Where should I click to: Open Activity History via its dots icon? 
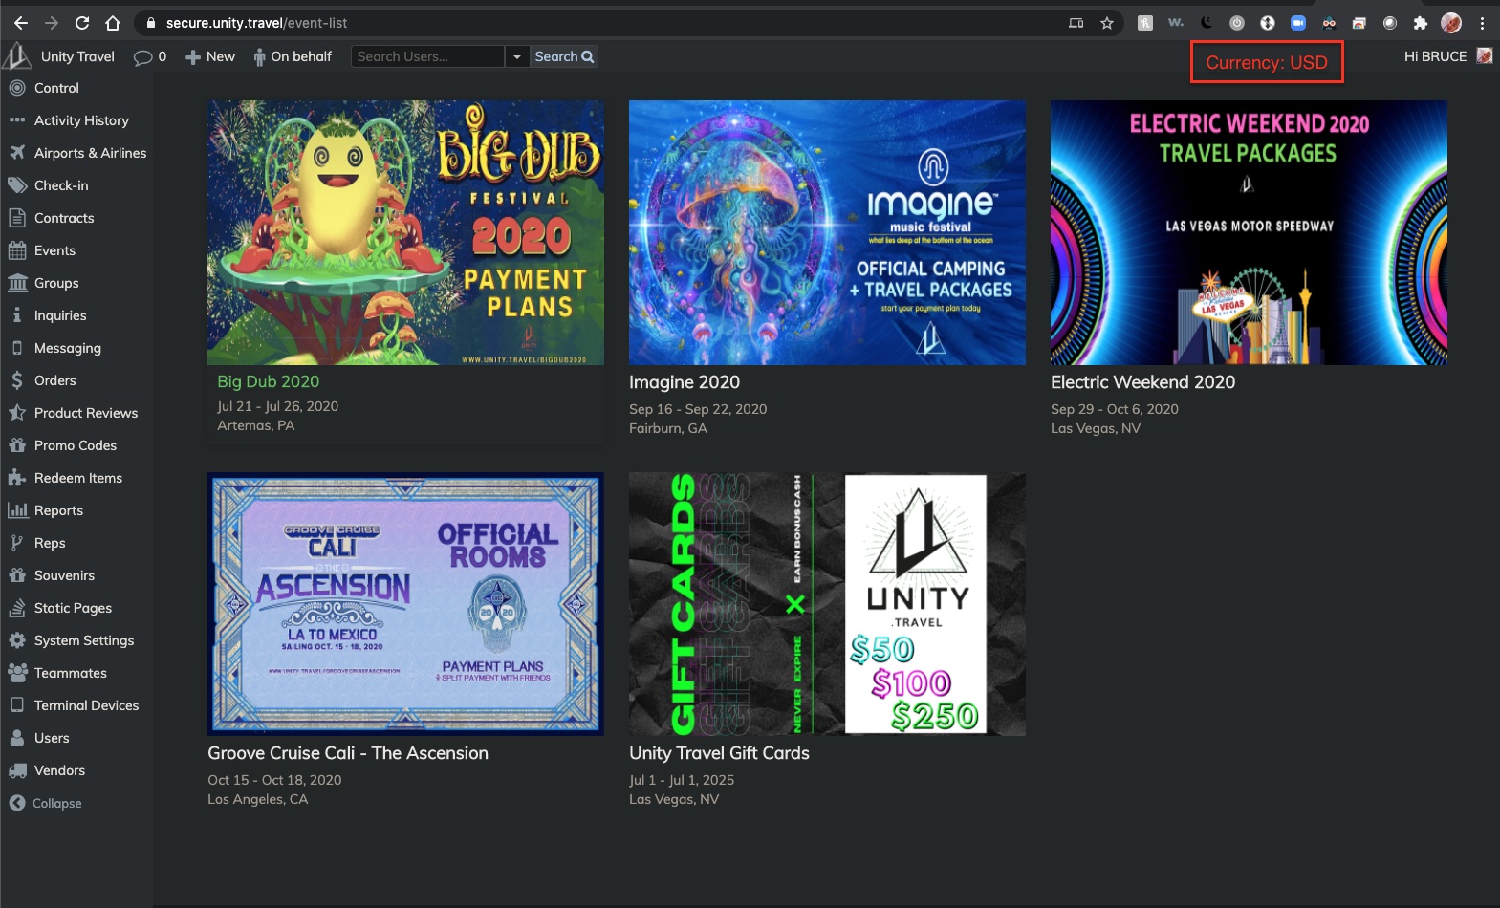pos(17,120)
